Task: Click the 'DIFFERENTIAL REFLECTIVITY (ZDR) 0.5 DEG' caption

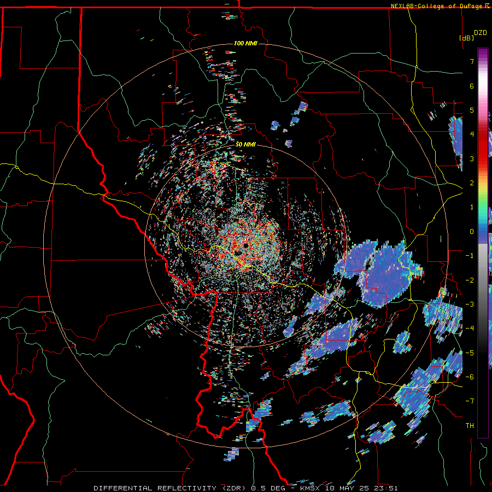Action: coord(190,488)
